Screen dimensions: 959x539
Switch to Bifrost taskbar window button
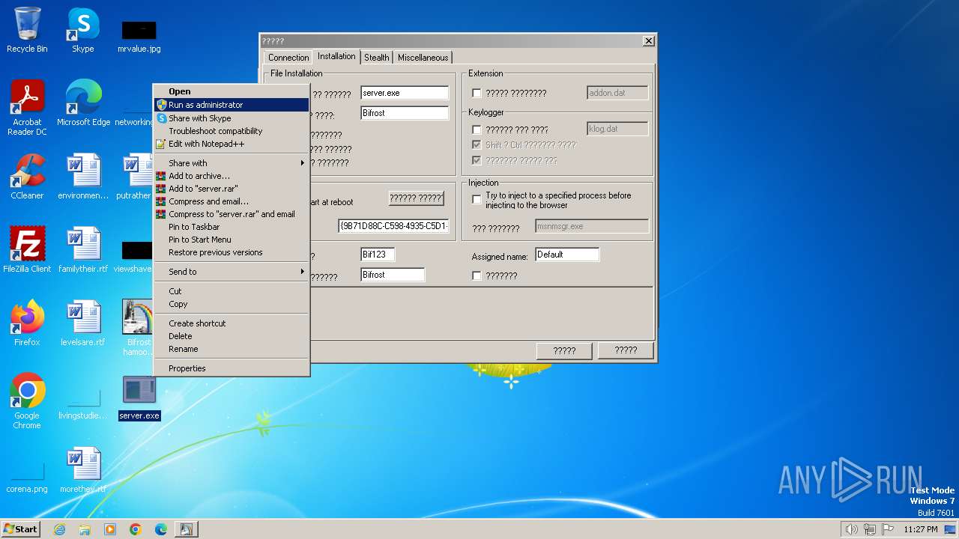[x=186, y=529]
